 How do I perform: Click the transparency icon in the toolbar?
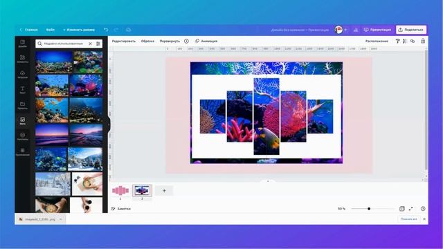(x=404, y=41)
